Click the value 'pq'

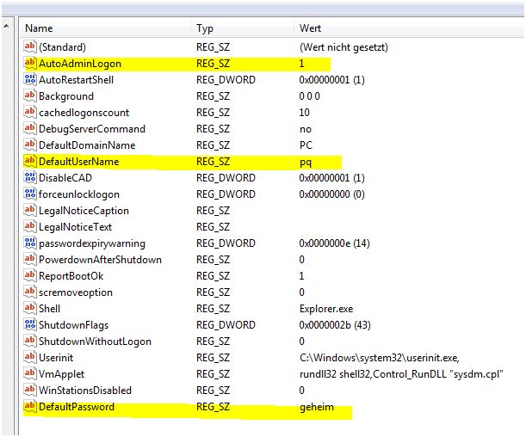[306, 163]
